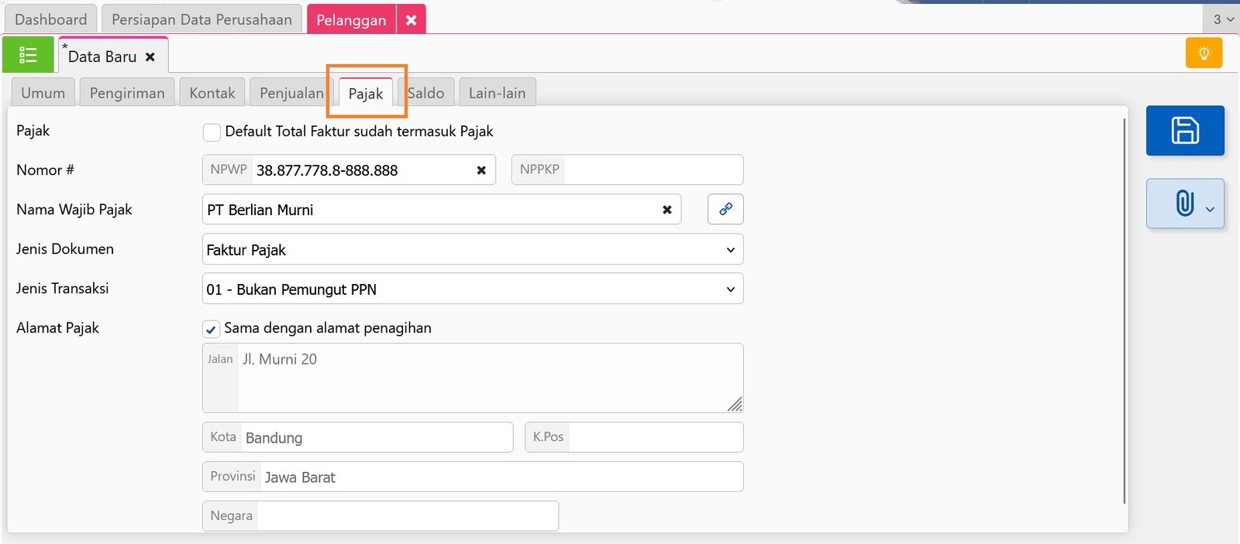1240x544 pixels.
Task: Clear the PT Berlian Murni name field
Action: tap(666, 210)
